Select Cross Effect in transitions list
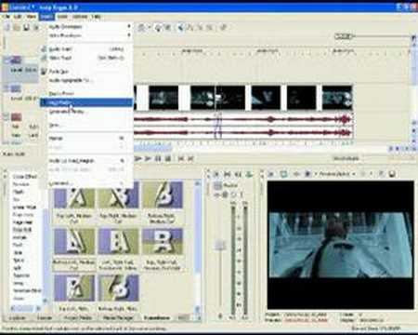The width and height of the screenshot is (418, 335). click(25, 177)
